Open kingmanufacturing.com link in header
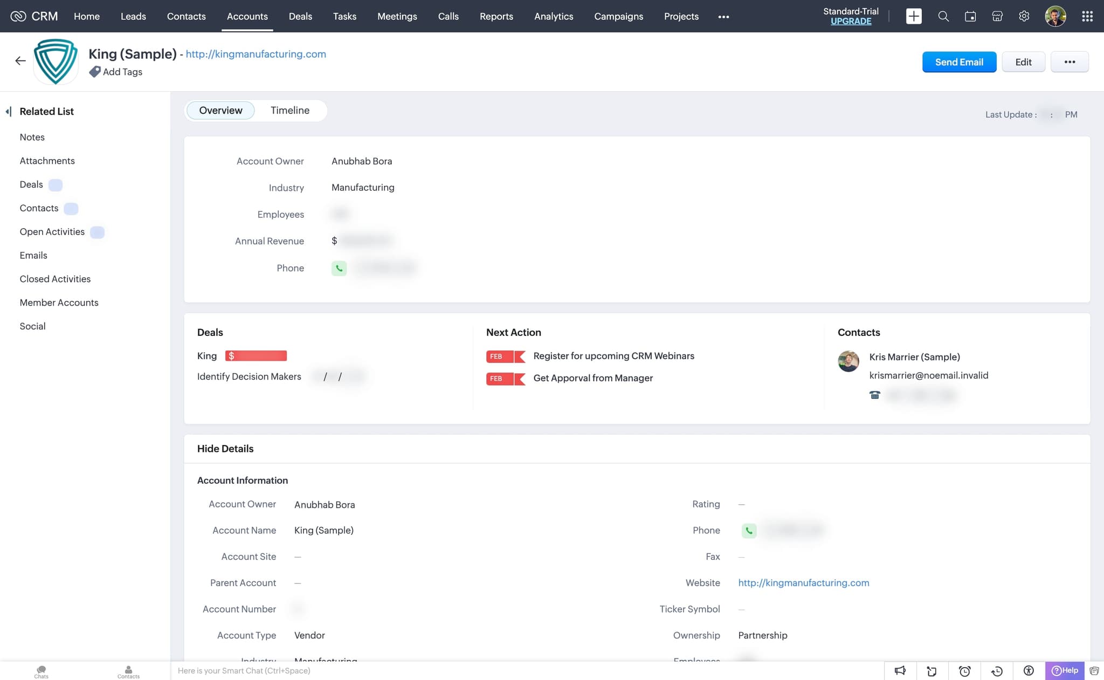 (256, 54)
